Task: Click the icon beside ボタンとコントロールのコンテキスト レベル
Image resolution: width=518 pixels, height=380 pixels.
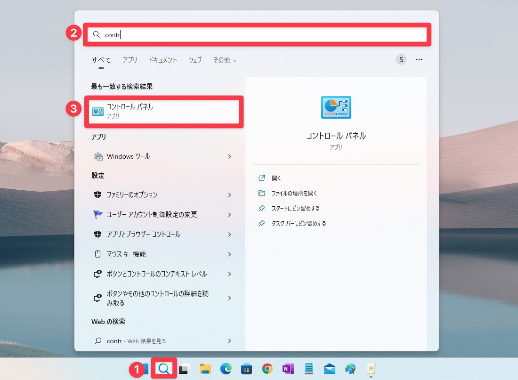Action: 98,274
